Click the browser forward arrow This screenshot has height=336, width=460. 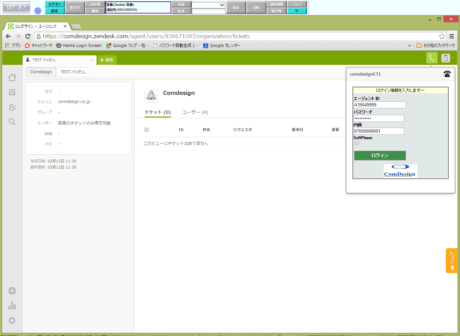click(x=18, y=36)
